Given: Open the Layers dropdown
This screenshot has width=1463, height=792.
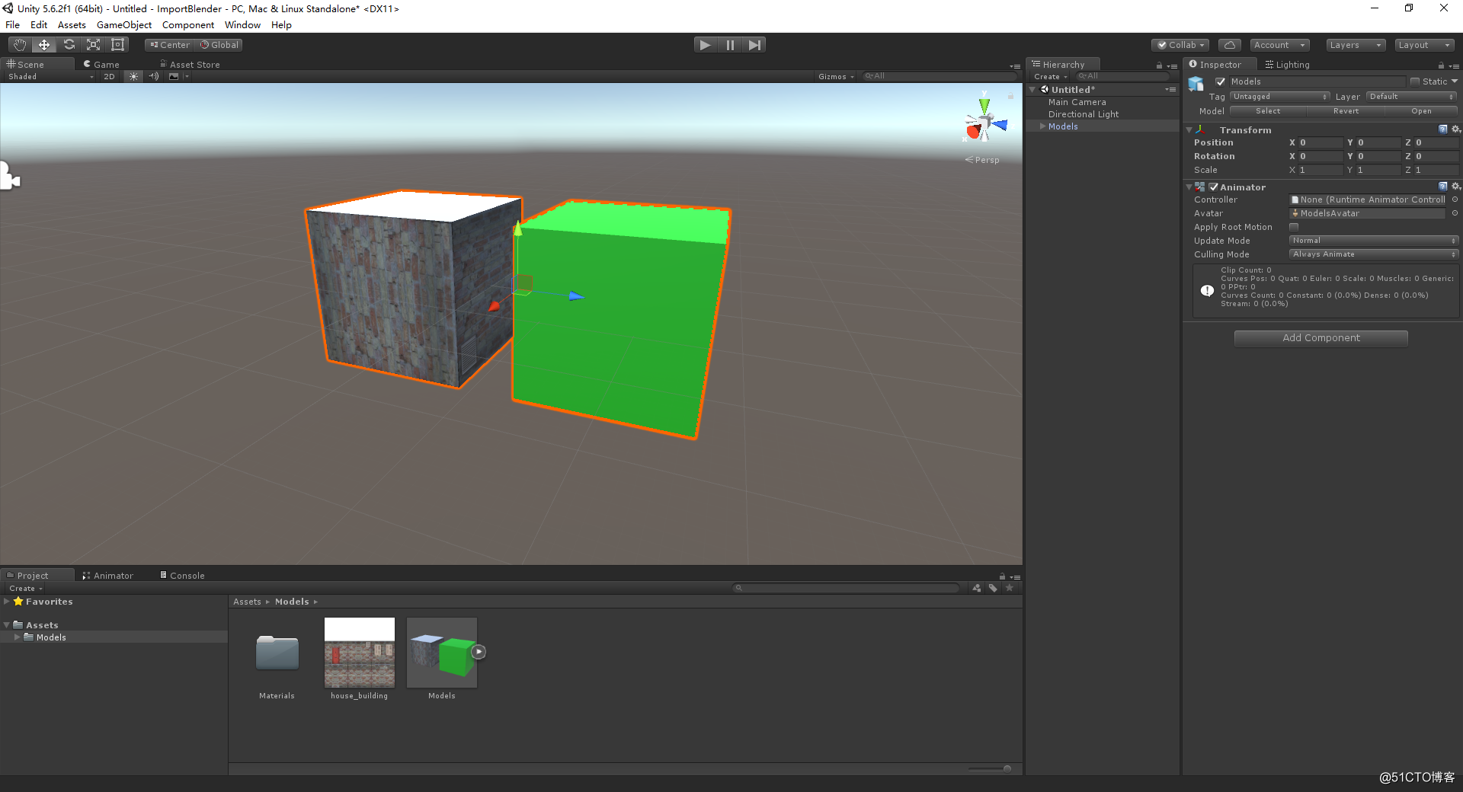Looking at the screenshot, I should click(1355, 45).
